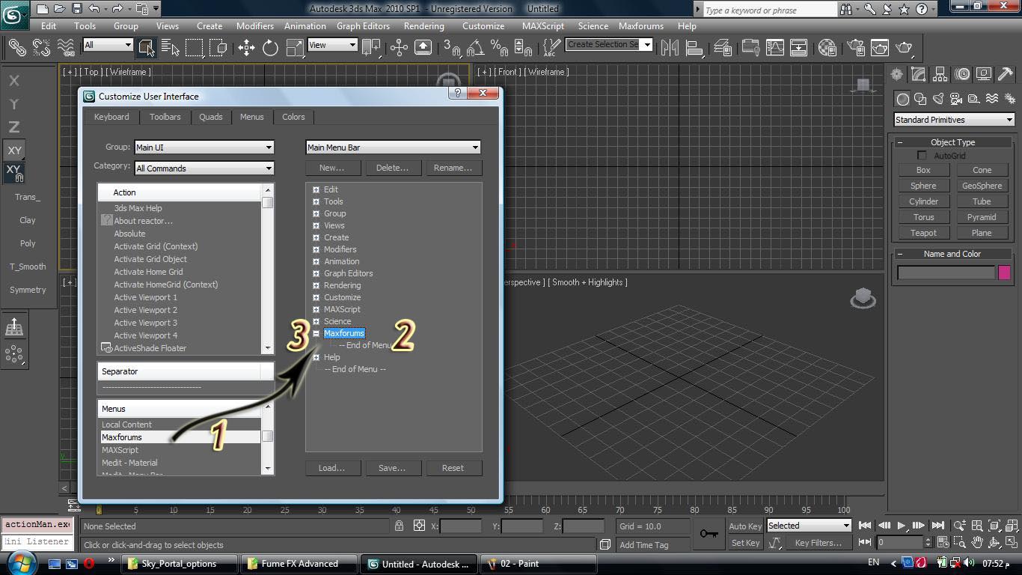Viewport: 1022px width, 575px height.
Task: Click the object Name input field
Action: [x=946, y=273]
